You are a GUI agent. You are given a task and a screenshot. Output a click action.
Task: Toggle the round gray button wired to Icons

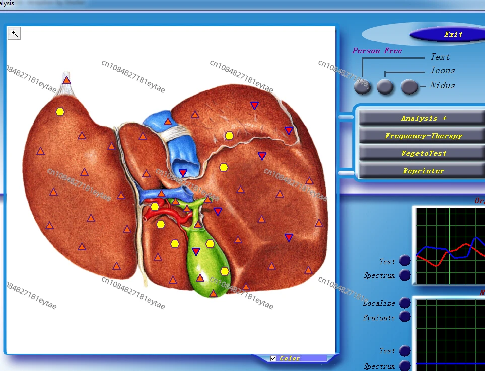tap(385, 86)
